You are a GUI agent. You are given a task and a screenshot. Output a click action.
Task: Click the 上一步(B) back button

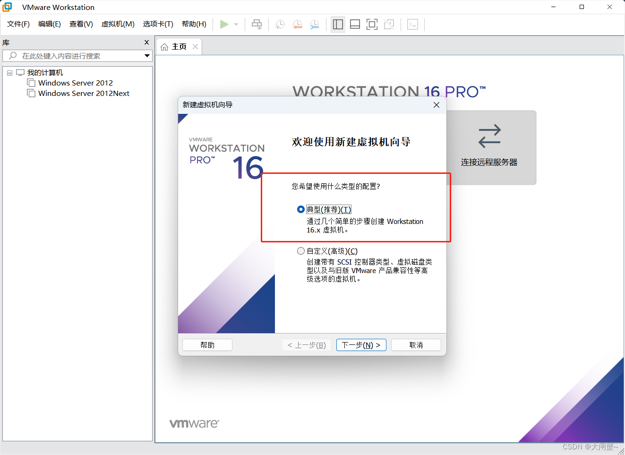[x=307, y=345]
